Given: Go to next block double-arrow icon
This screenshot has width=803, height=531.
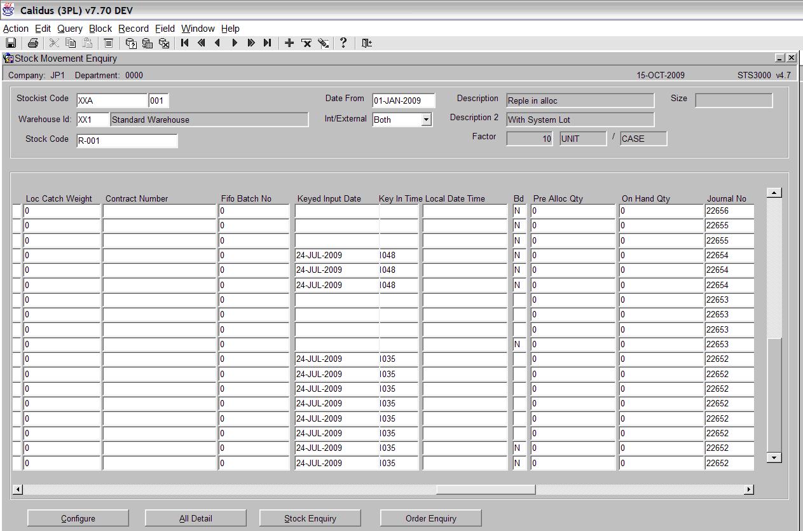Looking at the screenshot, I should tap(251, 43).
